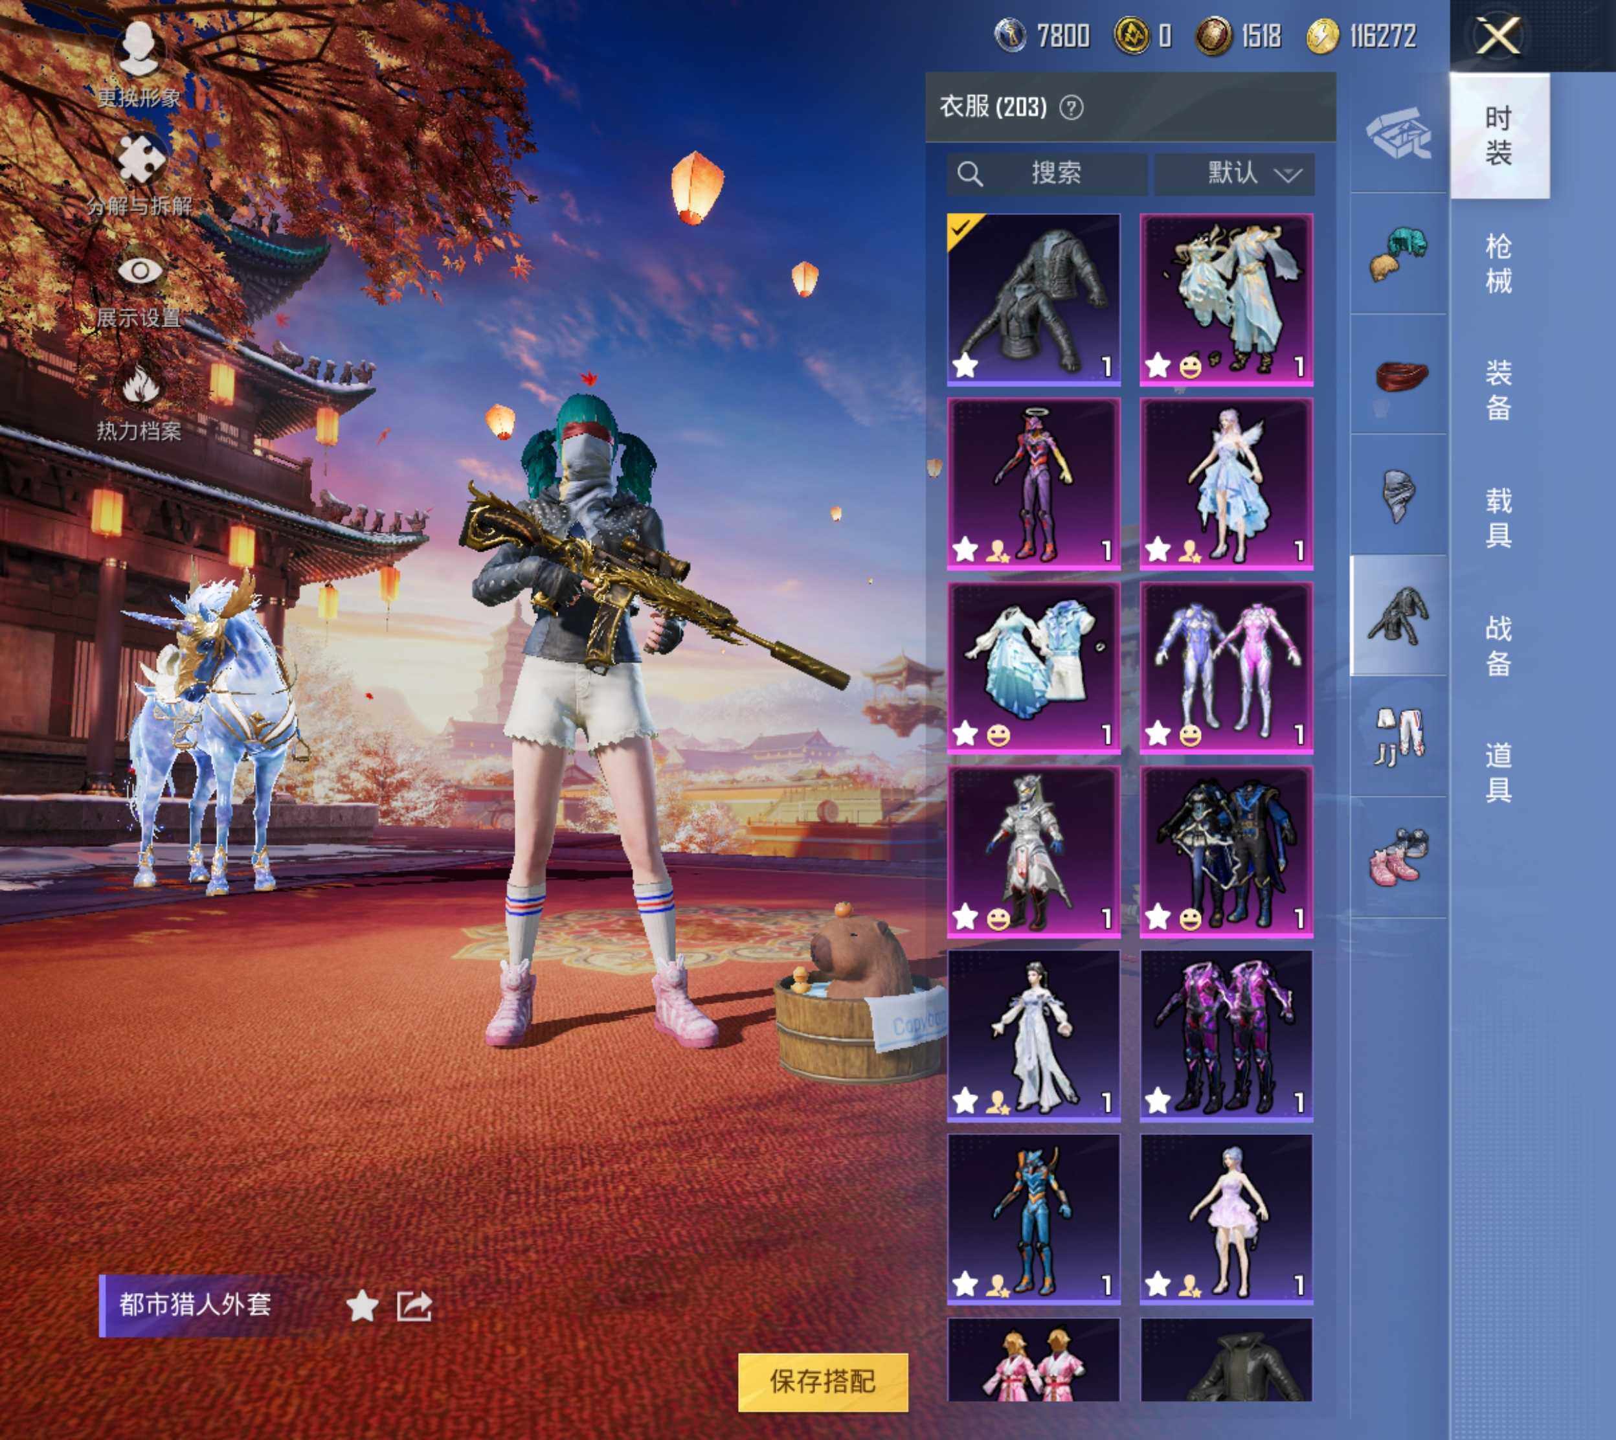
Task: Click the lightning gold coin 116272 icon
Action: 1323,36
